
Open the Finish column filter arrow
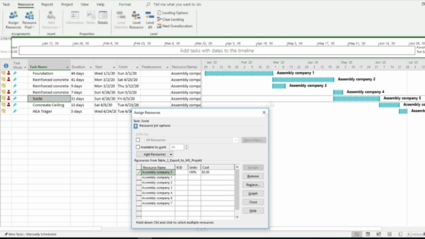137,67
